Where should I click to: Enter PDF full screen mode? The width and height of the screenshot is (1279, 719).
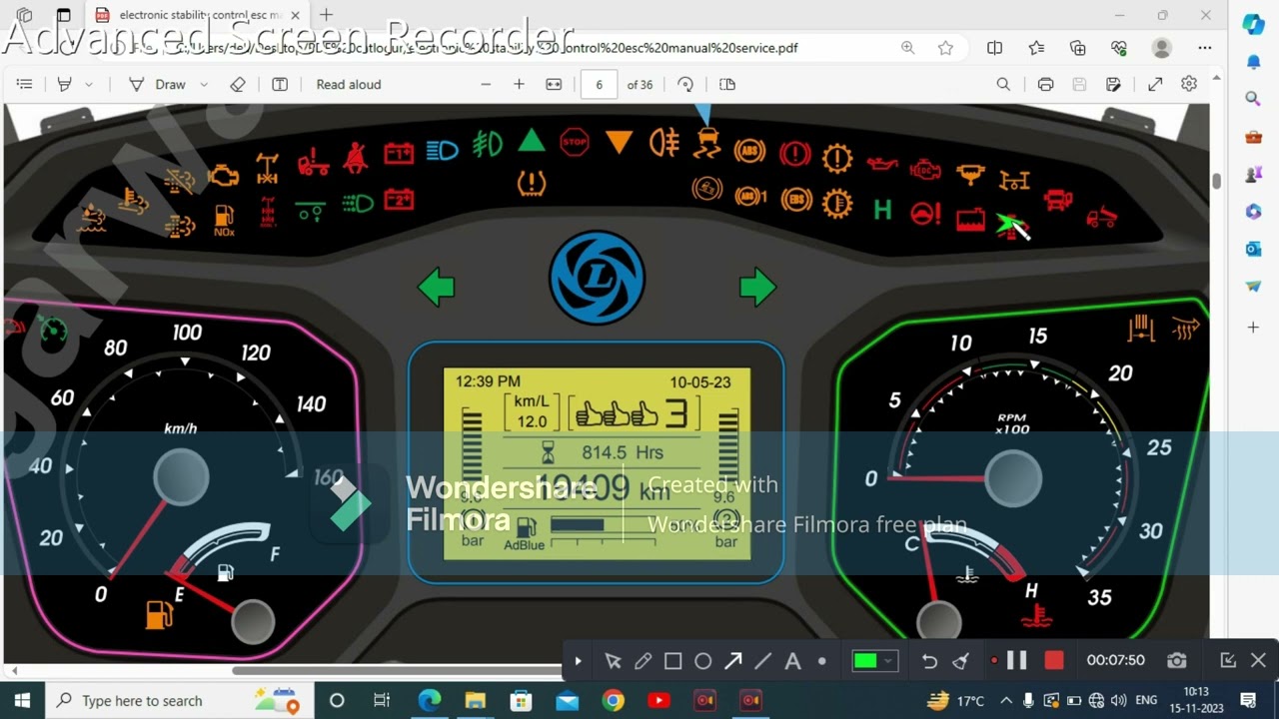point(1155,85)
